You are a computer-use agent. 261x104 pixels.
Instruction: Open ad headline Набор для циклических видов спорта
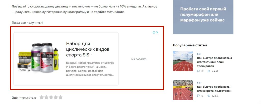pyautogui.click(x=88, y=49)
